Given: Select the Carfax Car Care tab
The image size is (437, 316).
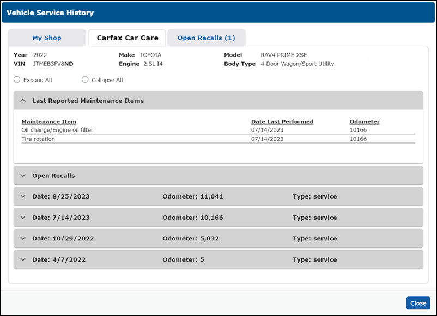Looking at the screenshot, I should 128,38.
